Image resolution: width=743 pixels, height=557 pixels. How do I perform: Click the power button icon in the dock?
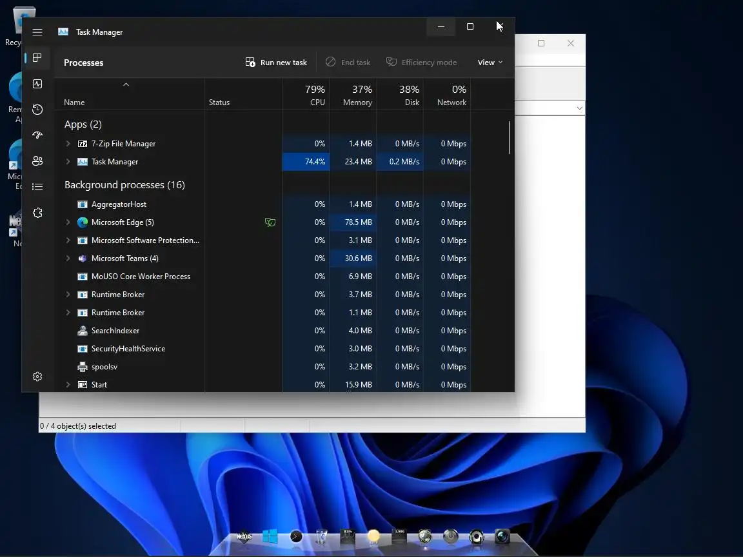click(451, 536)
